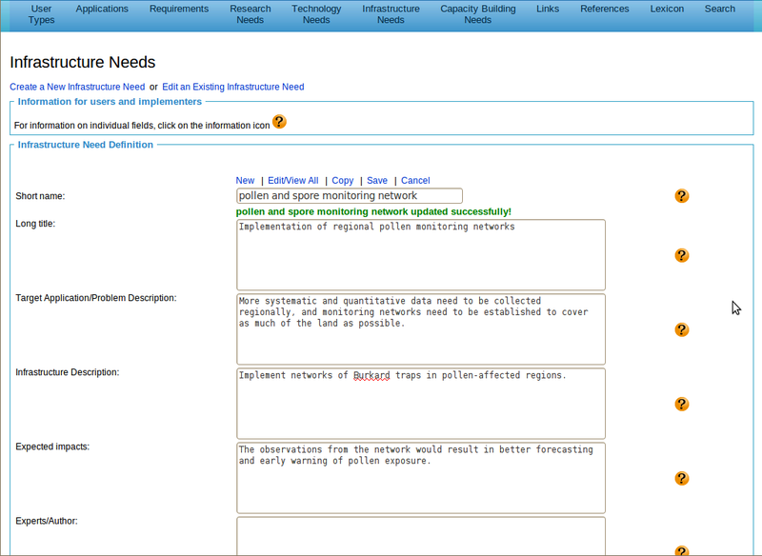Select the Capacity Building Needs menu
The image size is (762, 556).
pyautogui.click(x=478, y=14)
